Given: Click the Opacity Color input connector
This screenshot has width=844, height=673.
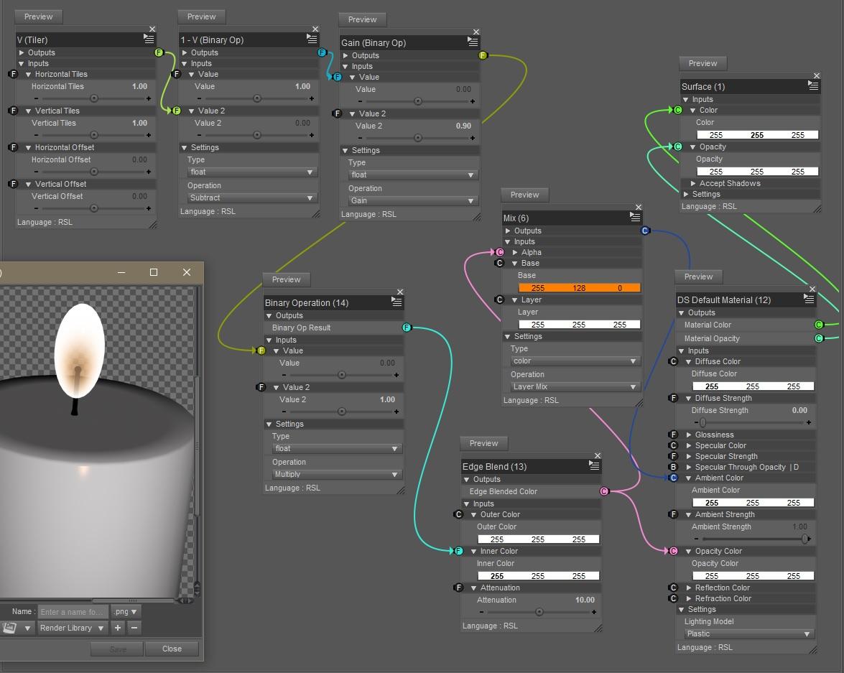Looking at the screenshot, I should (673, 551).
